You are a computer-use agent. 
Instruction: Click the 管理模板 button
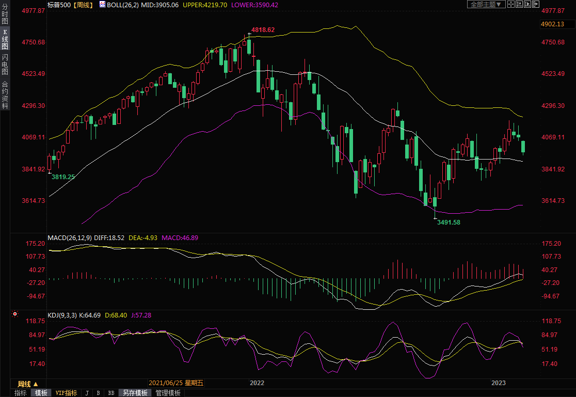click(168, 393)
